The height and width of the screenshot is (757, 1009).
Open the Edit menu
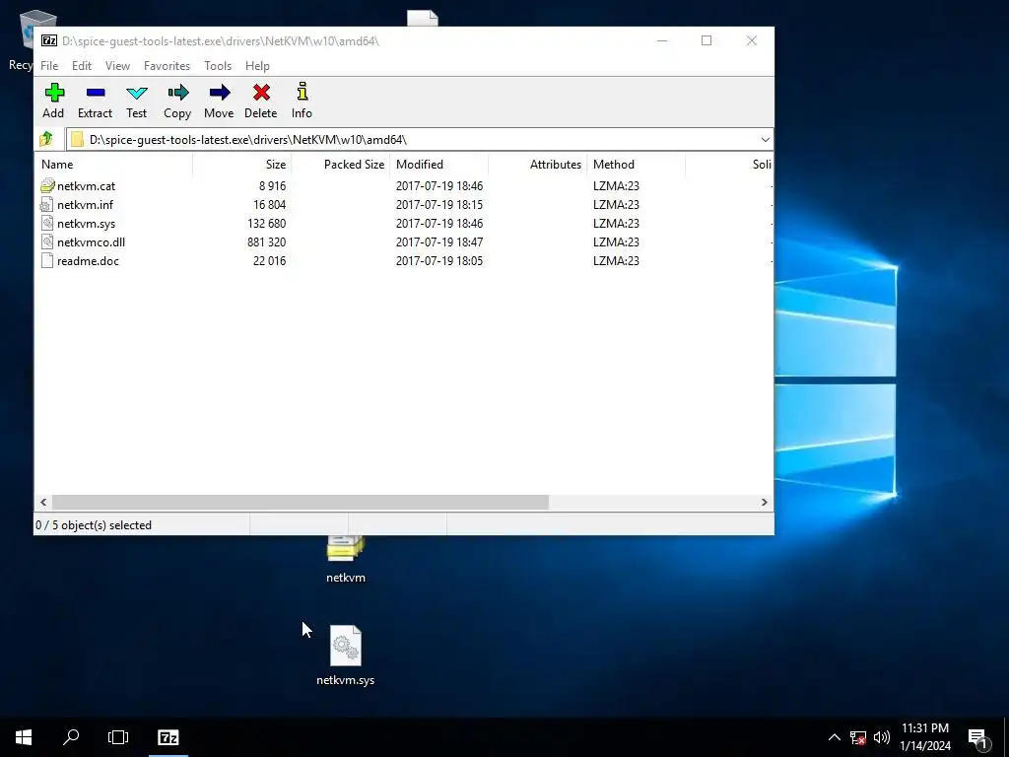pos(82,66)
